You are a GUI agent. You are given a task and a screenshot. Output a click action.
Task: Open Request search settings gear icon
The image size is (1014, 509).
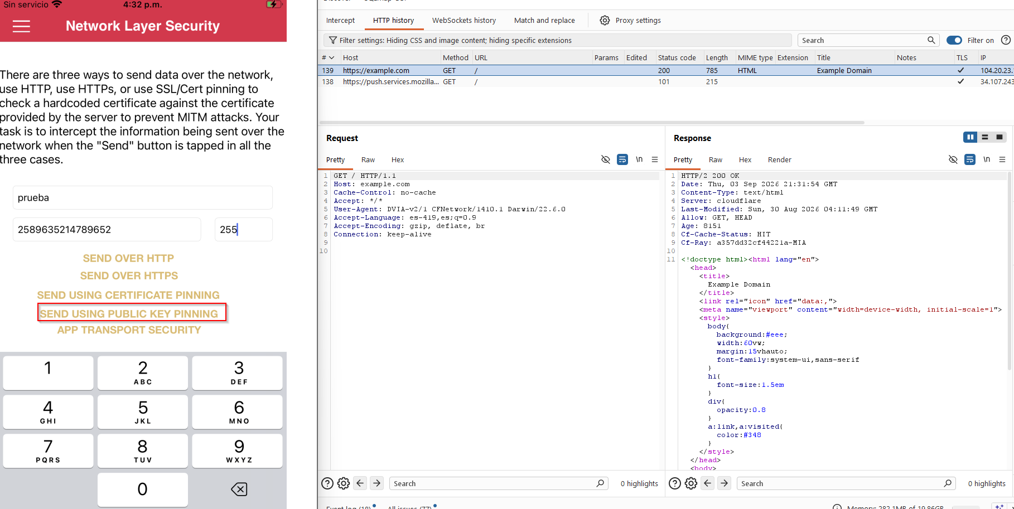click(x=344, y=483)
